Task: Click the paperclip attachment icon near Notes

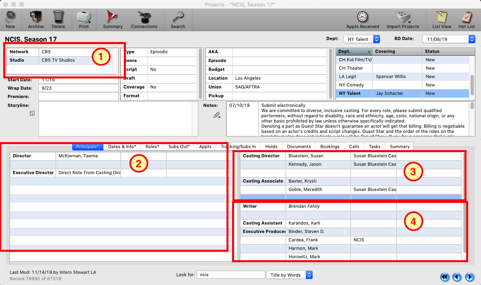Action: [217, 115]
